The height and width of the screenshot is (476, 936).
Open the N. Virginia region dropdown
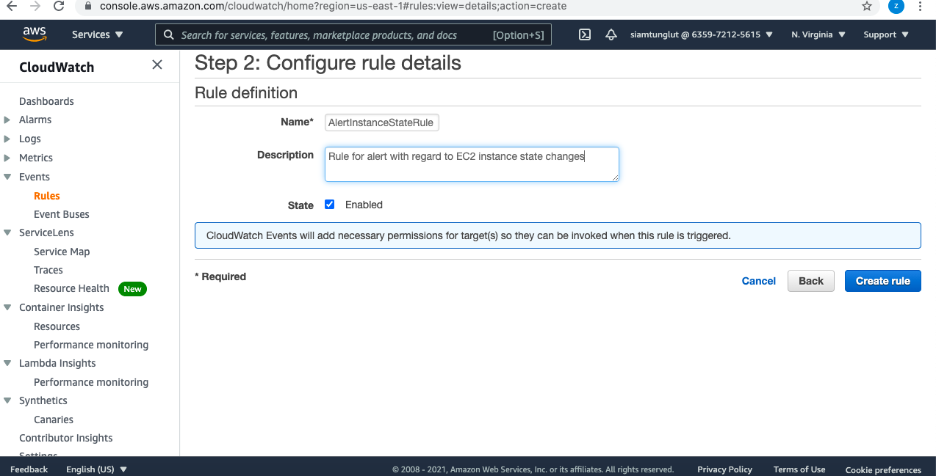click(818, 34)
